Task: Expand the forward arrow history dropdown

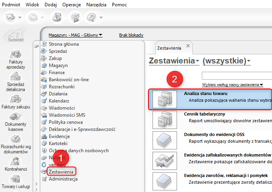Action: pyautogui.click(x=42, y=17)
